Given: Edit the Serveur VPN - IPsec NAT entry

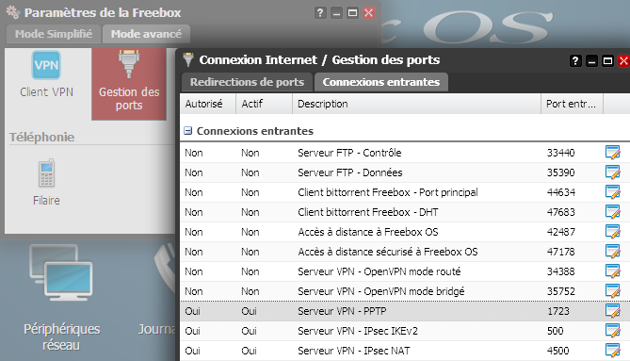Looking at the screenshot, I should pos(613,351).
